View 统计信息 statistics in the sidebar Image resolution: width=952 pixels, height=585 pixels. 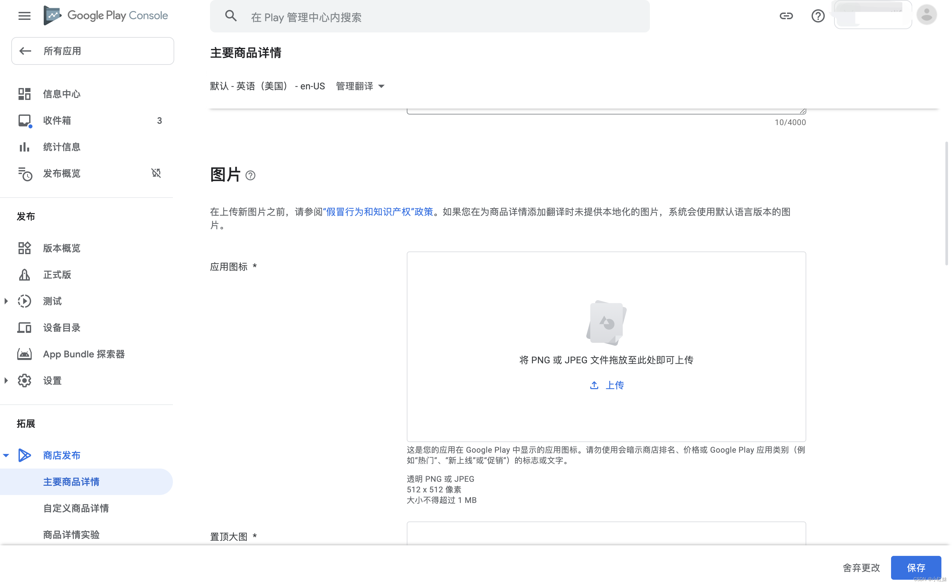click(62, 147)
